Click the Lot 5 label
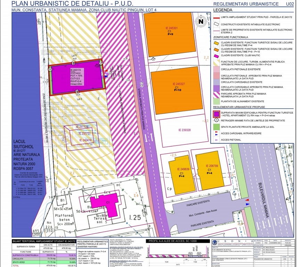 click(74, 56)
